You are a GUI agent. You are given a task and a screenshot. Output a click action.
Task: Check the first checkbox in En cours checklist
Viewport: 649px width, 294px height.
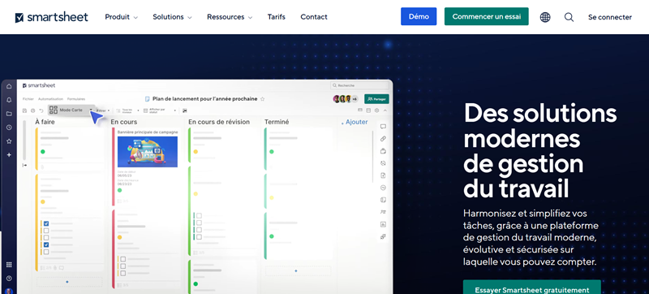pyautogui.click(x=123, y=259)
